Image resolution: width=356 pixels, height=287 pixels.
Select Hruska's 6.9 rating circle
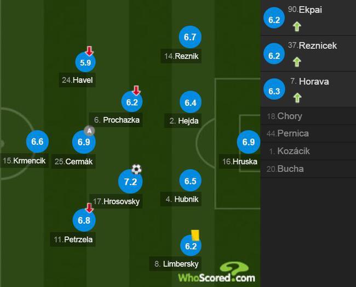coord(249,142)
